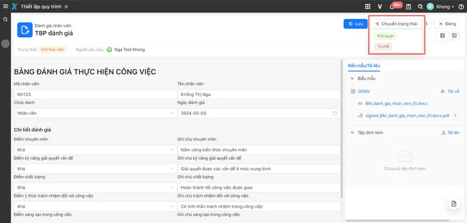
Task: Collapse the Biểu mẫu section
Action: coord(353,79)
